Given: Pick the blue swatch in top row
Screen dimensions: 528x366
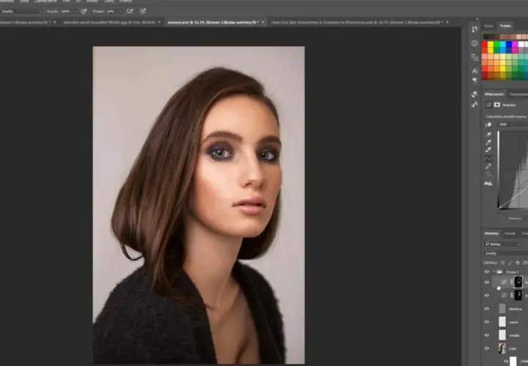Looking at the screenshot, I should tap(509, 44).
